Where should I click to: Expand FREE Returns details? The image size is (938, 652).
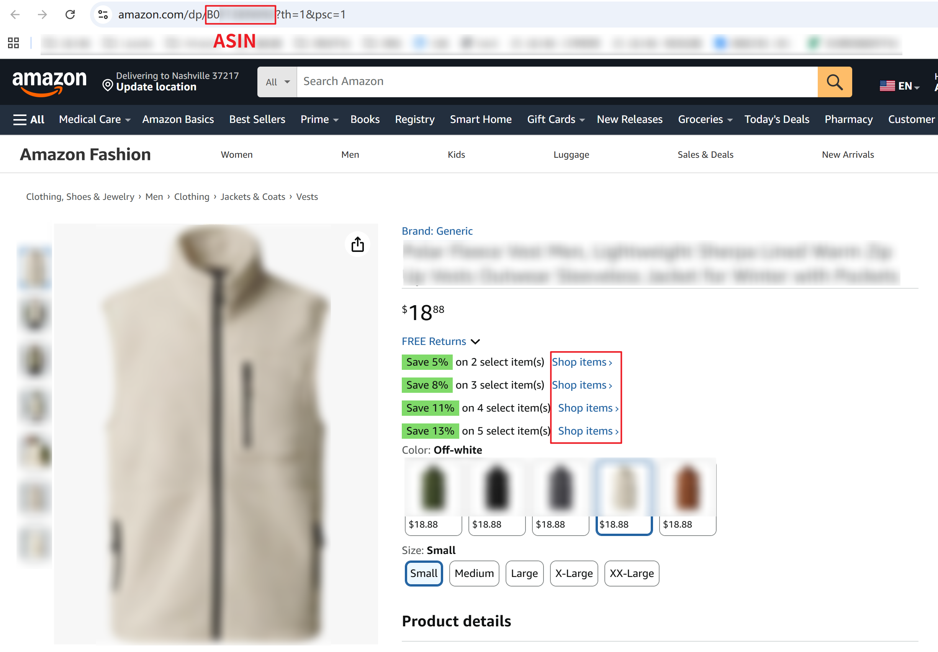(x=441, y=341)
